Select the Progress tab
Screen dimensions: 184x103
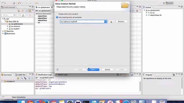(x=147, y=75)
